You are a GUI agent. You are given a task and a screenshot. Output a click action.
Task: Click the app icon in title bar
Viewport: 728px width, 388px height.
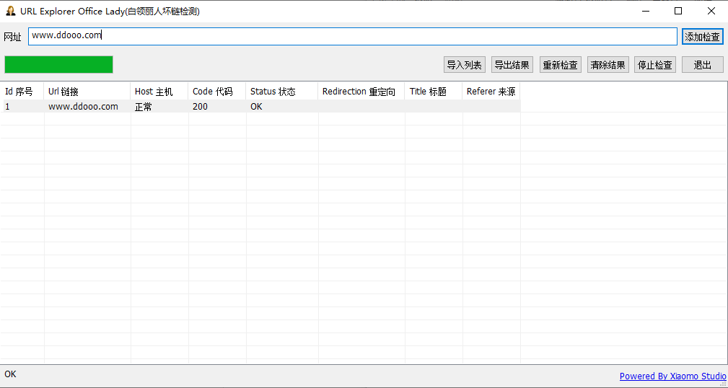point(11,11)
